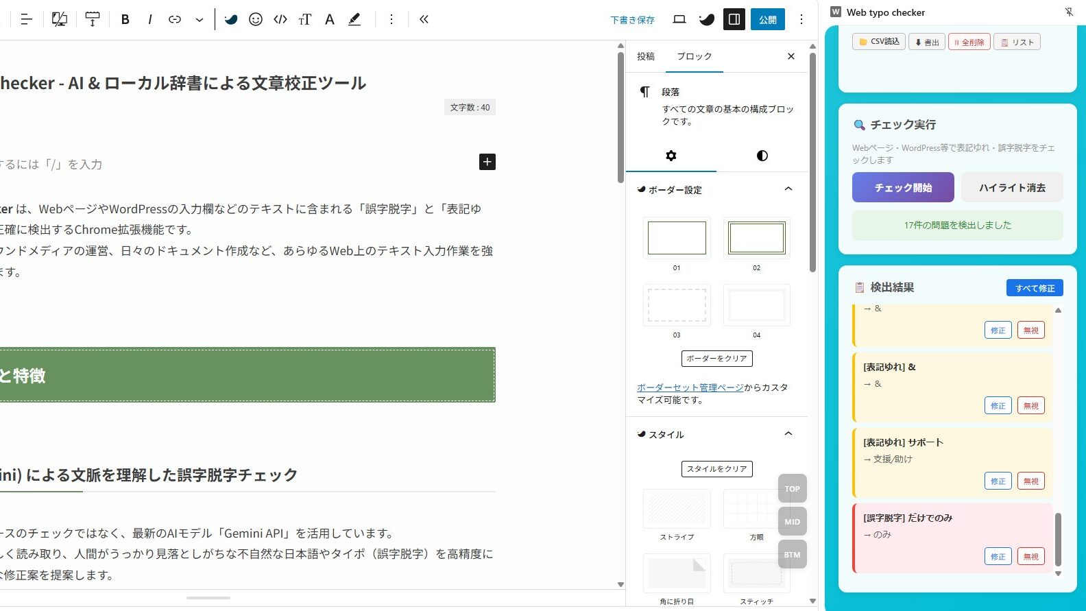1086x611 pixels.
Task: Open the more rich text controls dropdown
Action: tap(200, 19)
